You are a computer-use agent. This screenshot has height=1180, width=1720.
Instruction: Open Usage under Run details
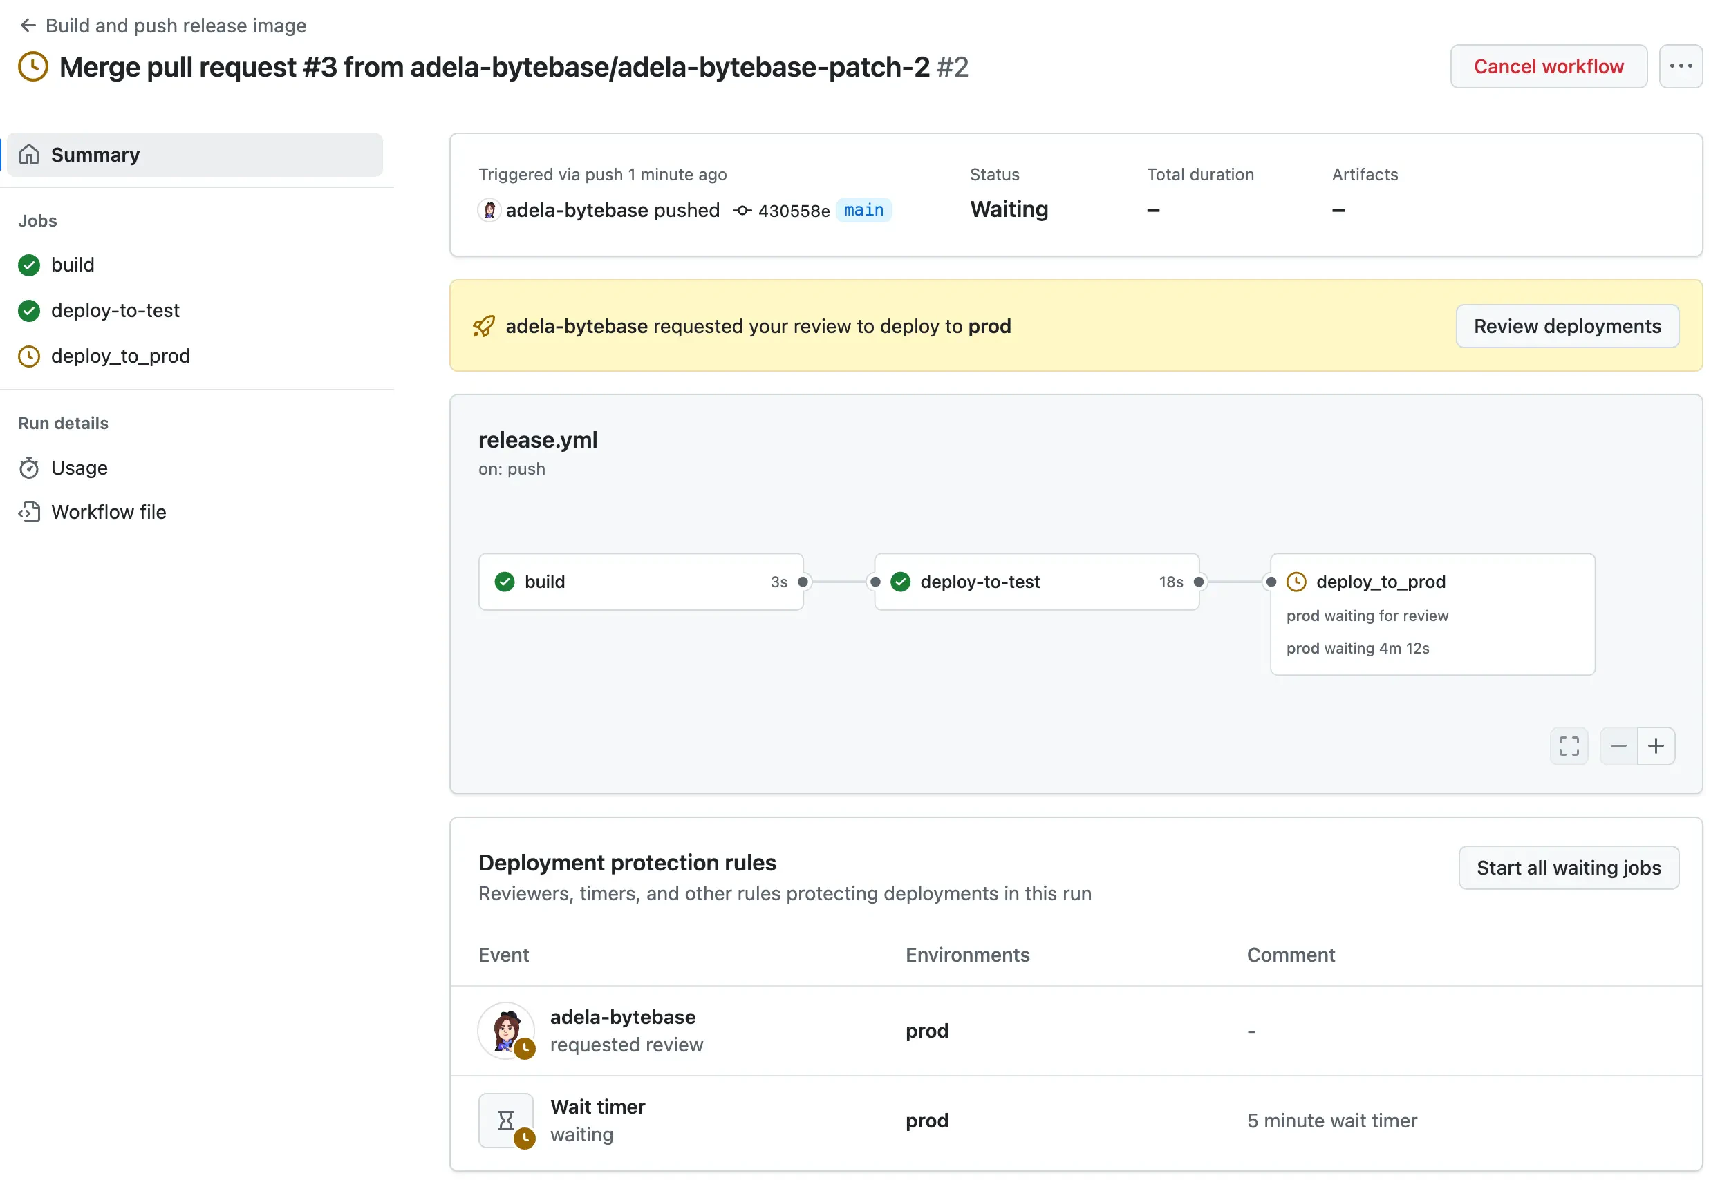(78, 468)
